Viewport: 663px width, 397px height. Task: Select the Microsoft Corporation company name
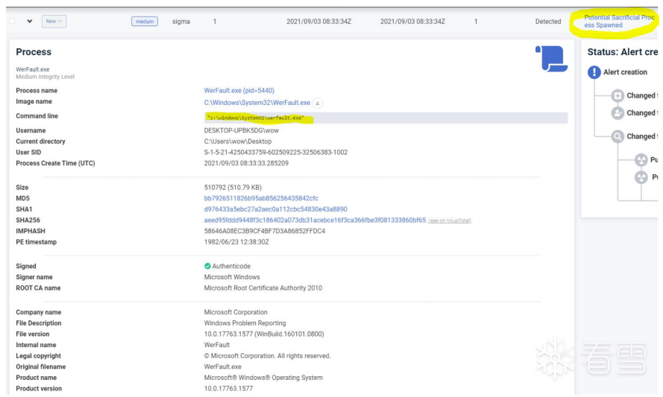pos(236,312)
